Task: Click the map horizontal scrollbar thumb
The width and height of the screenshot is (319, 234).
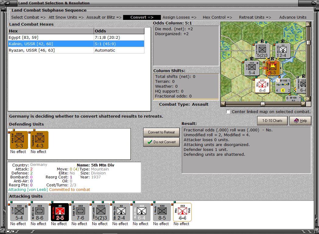Action: pos(263,104)
